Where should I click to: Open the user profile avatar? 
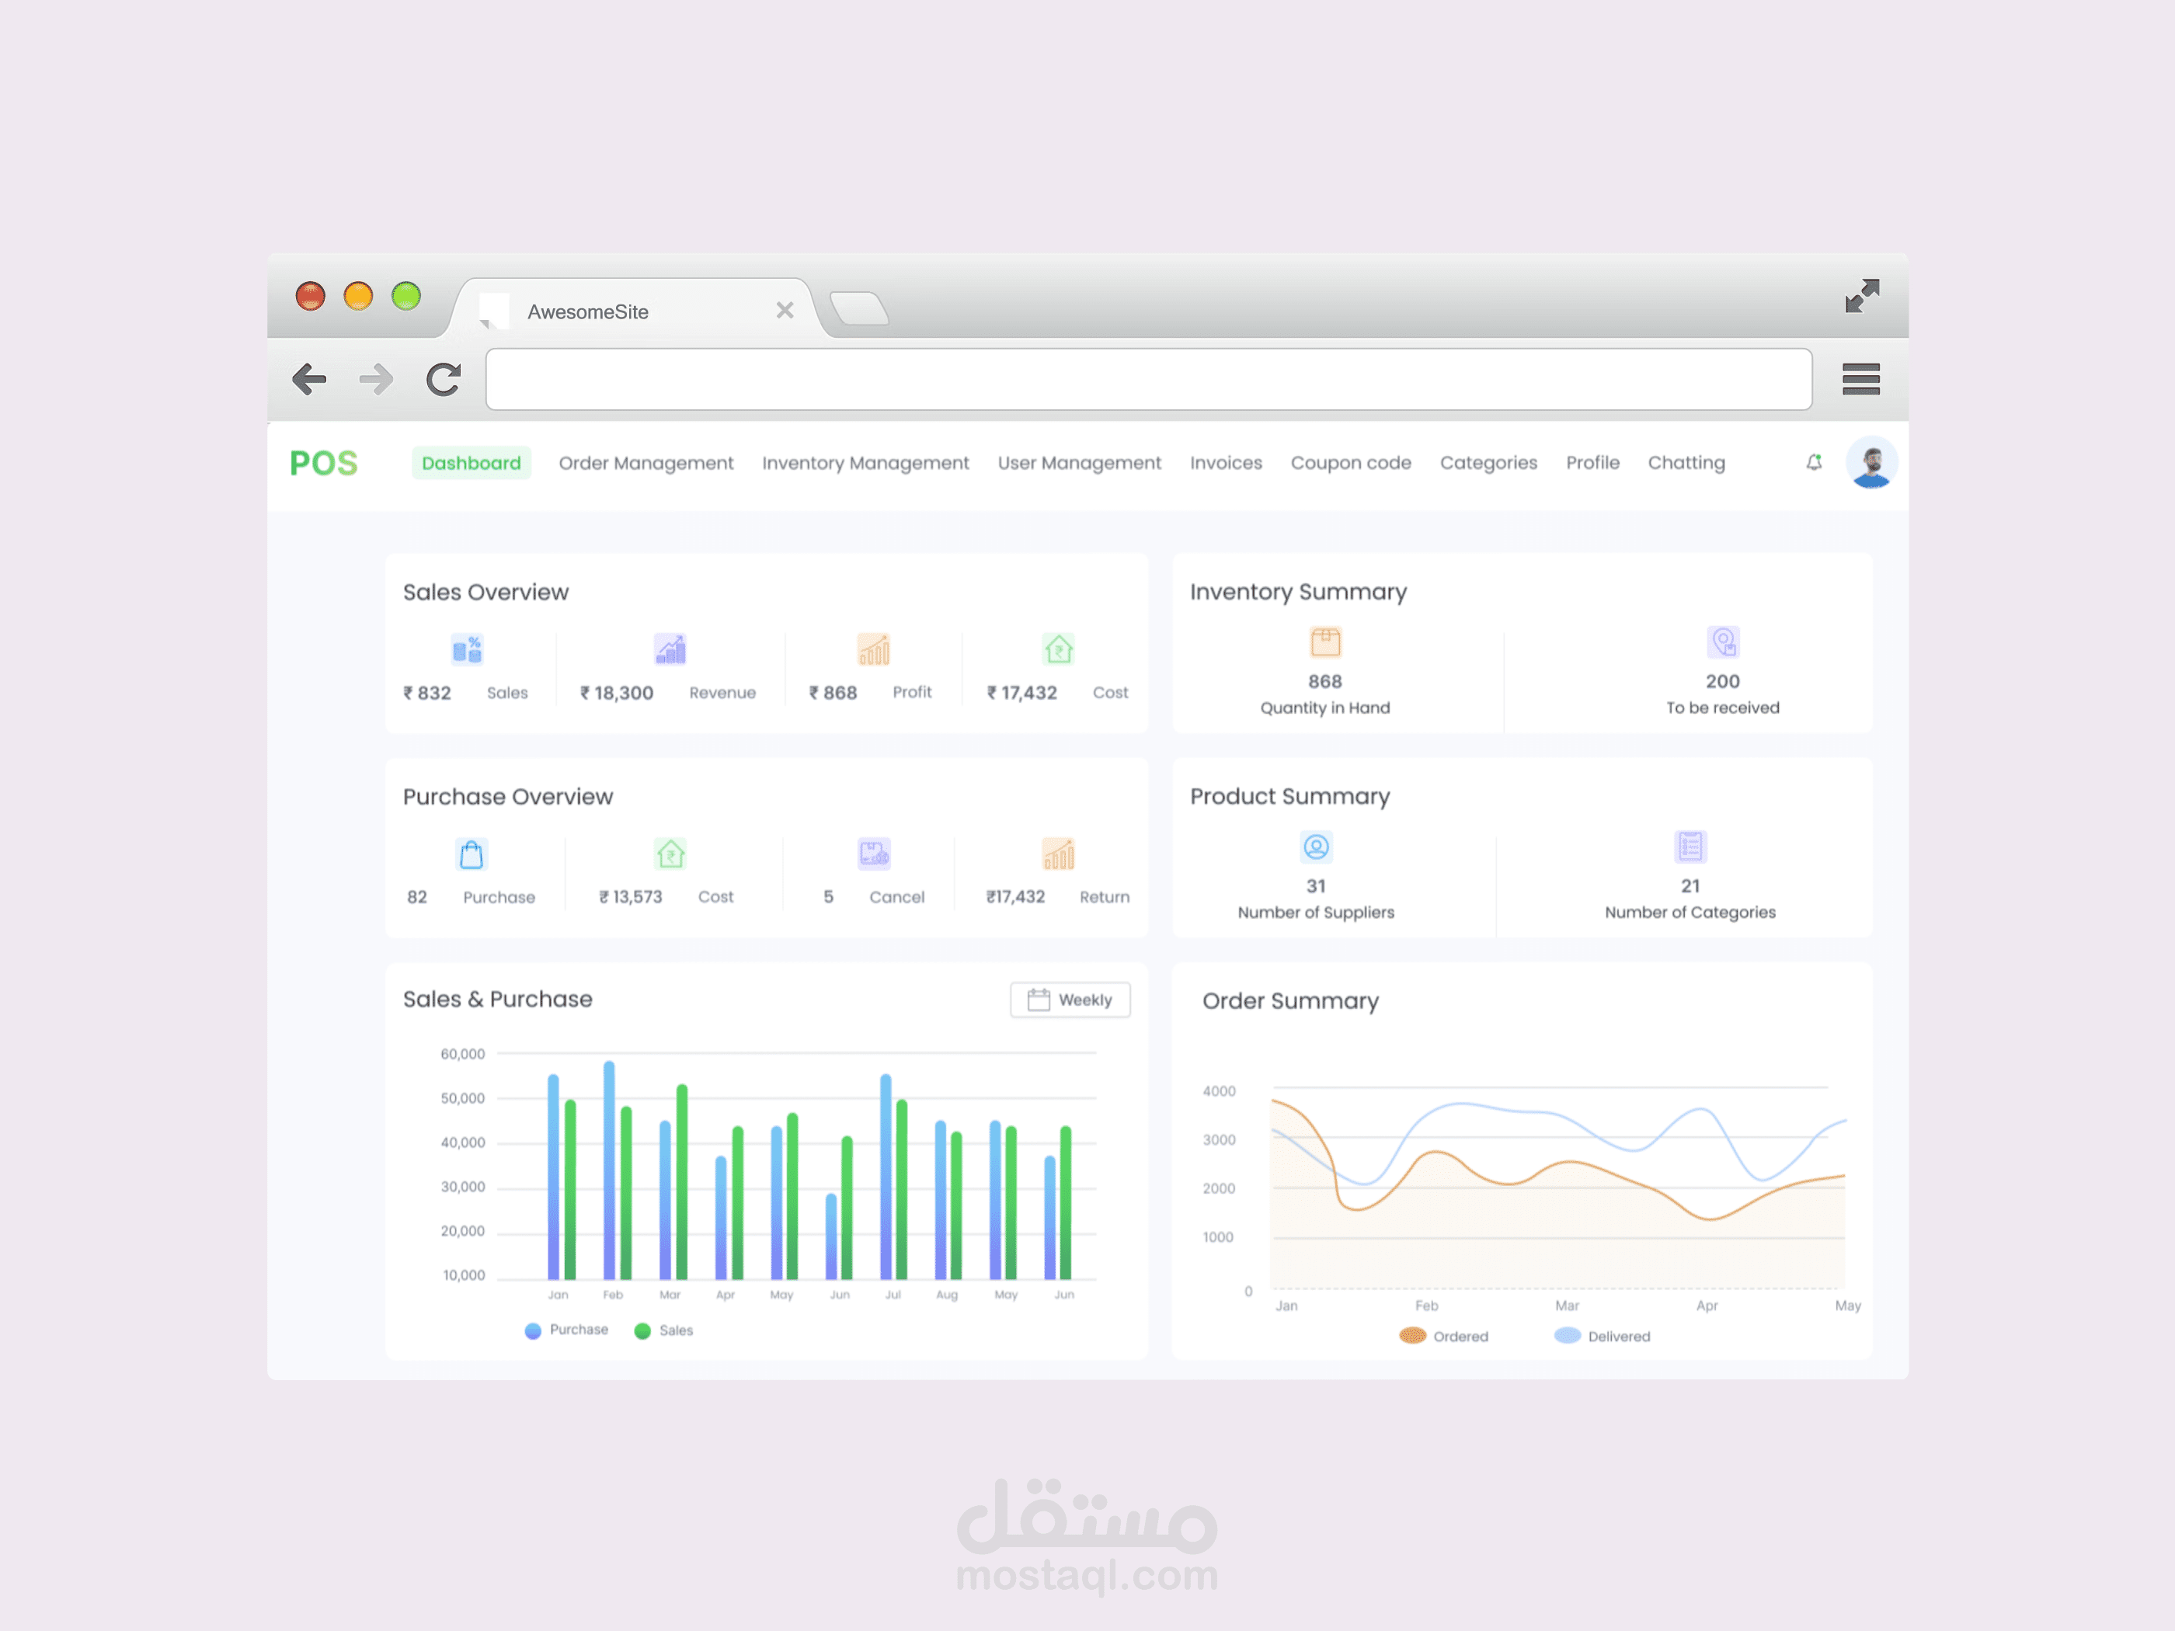(1870, 462)
